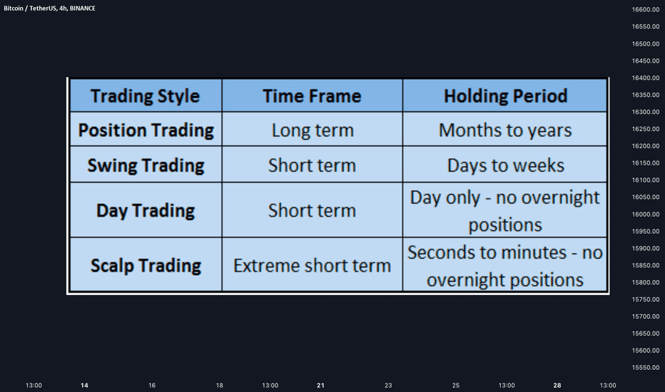The image size is (665, 392).
Task: Click the 25 date label on time axis
Action: [456, 385]
